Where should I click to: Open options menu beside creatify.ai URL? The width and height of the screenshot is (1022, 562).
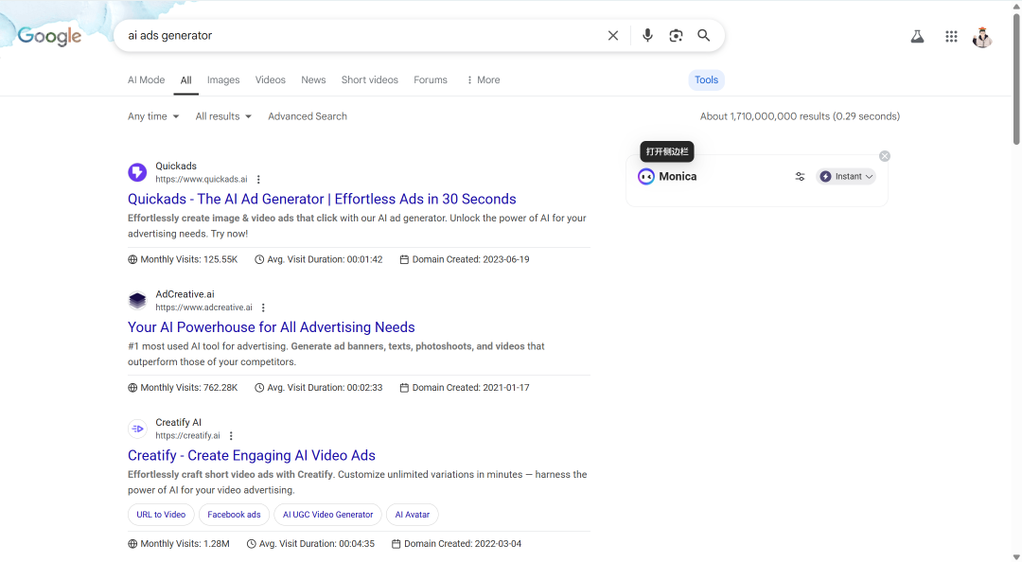pos(231,436)
